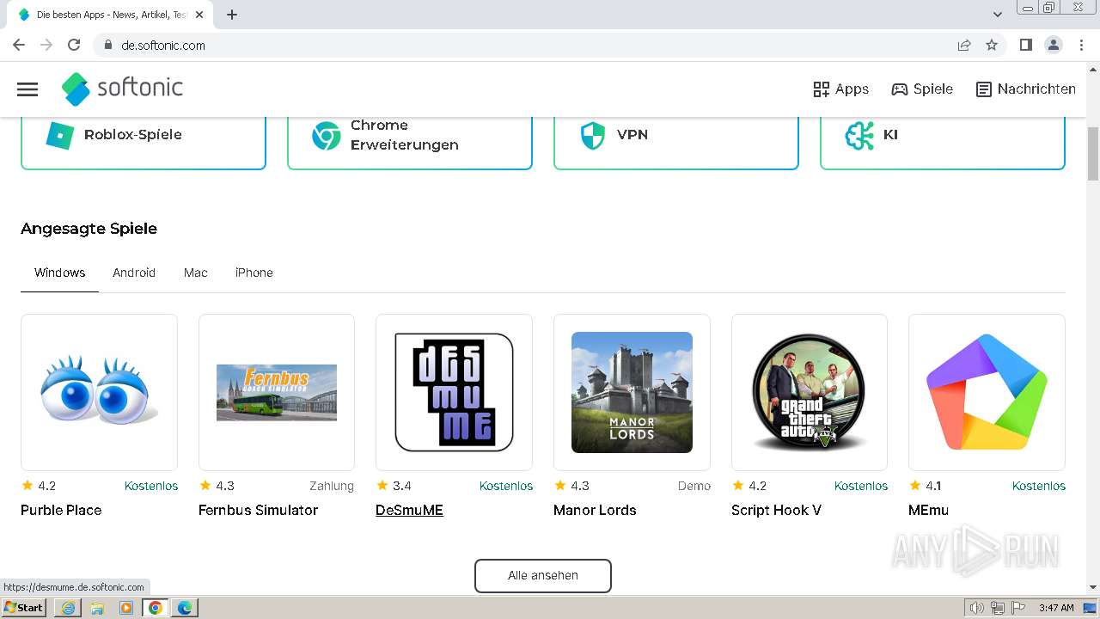This screenshot has height=619, width=1100.
Task: Open the VPN category text
Action: point(632,135)
